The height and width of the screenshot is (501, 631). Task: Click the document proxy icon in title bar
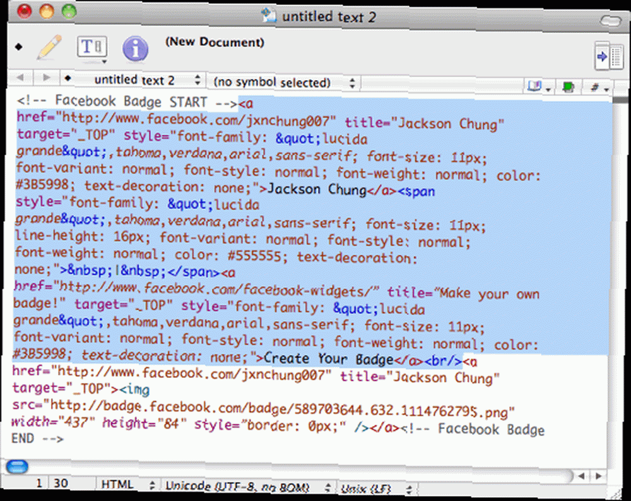click(268, 15)
